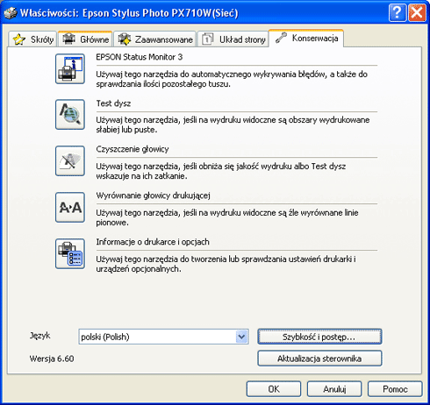This screenshot has height=405, width=430.
Task: Click the Aktualizacja sterownika button
Action: (x=319, y=359)
